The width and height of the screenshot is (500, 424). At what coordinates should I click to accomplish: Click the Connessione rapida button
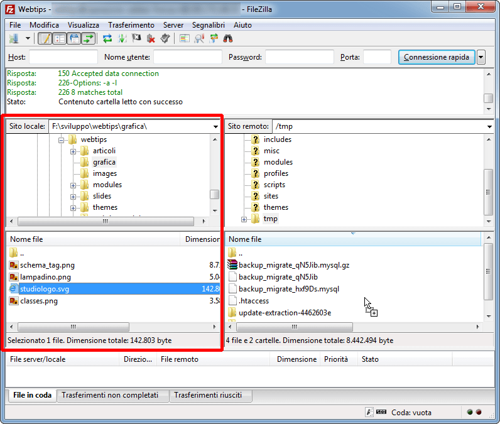436,57
